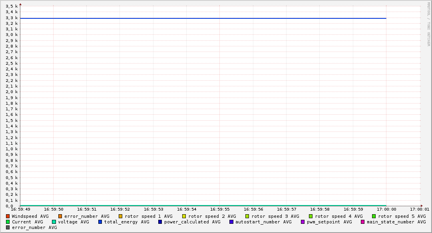
Task: Click the power_calculated AVG legend text
Action: coord(192,222)
